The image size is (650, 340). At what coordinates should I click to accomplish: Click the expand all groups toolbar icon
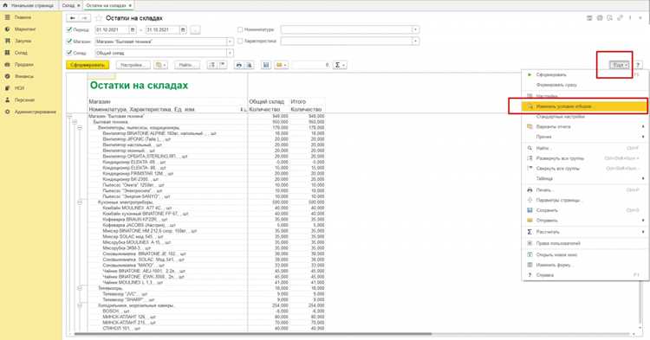click(x=212, y=65)
